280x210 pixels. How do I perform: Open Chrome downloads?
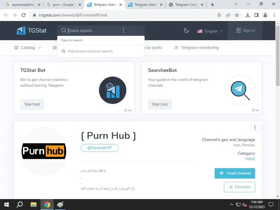247,15
